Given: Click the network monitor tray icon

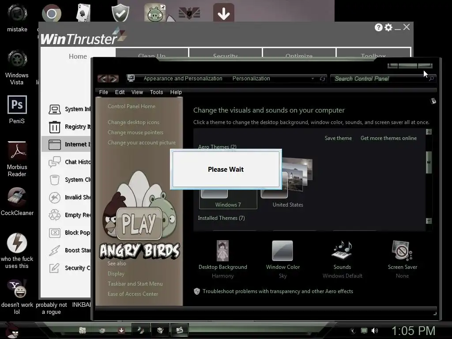Looking at the screenshot, I should [364, 331].
